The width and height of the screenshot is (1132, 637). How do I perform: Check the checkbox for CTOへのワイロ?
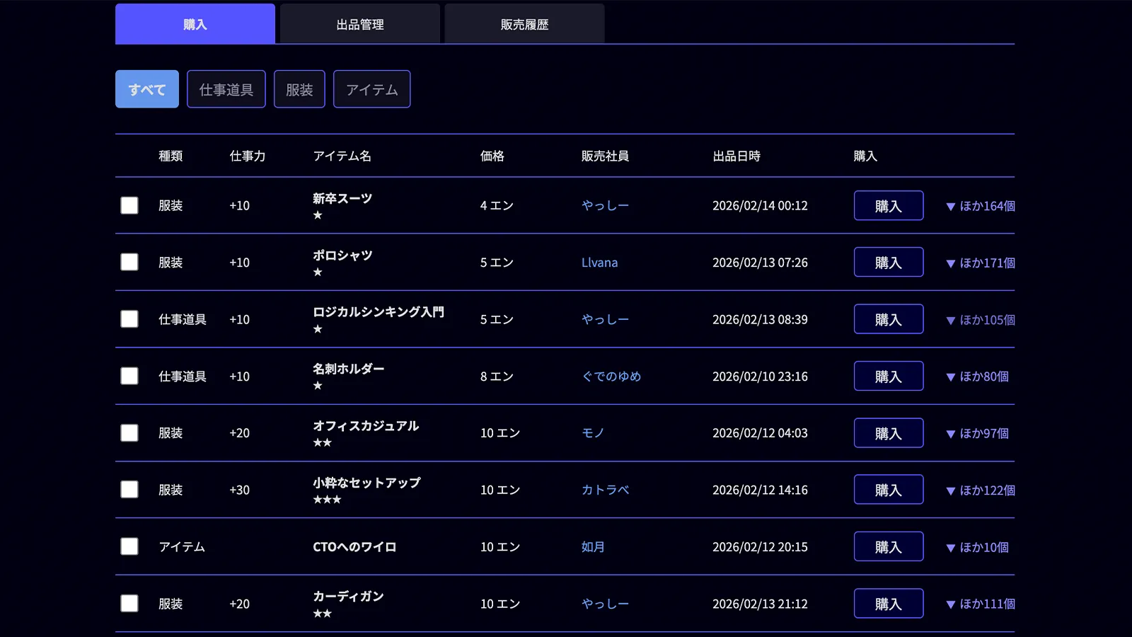pyautogui.click(x=129, y=546)
